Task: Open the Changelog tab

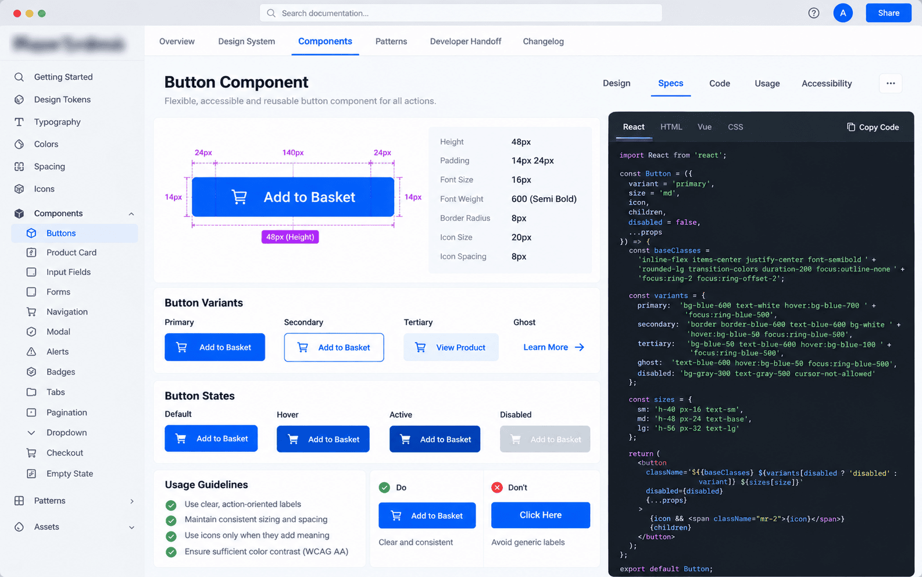Action: [x=543, y=41]
